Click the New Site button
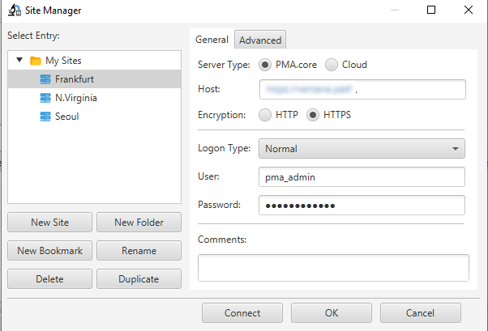 [49, 223]
